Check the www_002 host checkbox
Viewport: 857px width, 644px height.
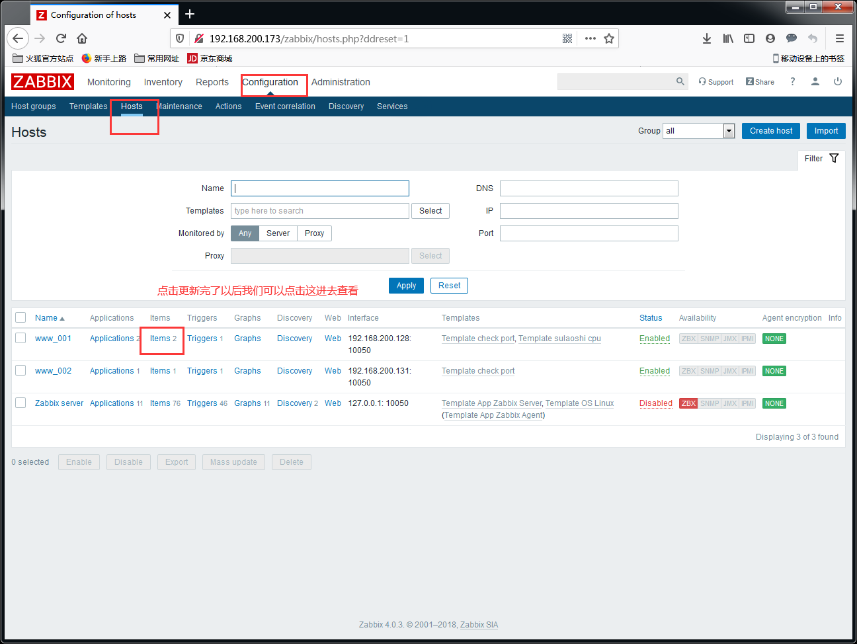click(20, 370)
